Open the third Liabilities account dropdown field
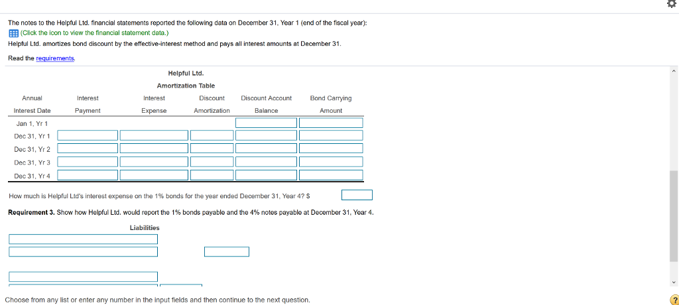 (x=83, y=277)
